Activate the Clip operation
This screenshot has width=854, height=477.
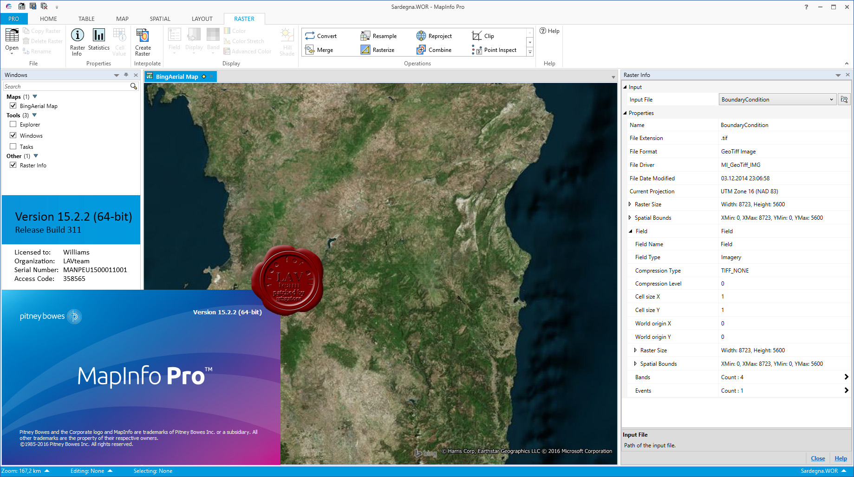coord(483,36)
